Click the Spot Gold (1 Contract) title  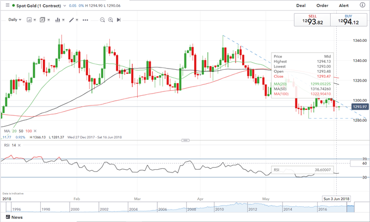click(x=39, y=5)
